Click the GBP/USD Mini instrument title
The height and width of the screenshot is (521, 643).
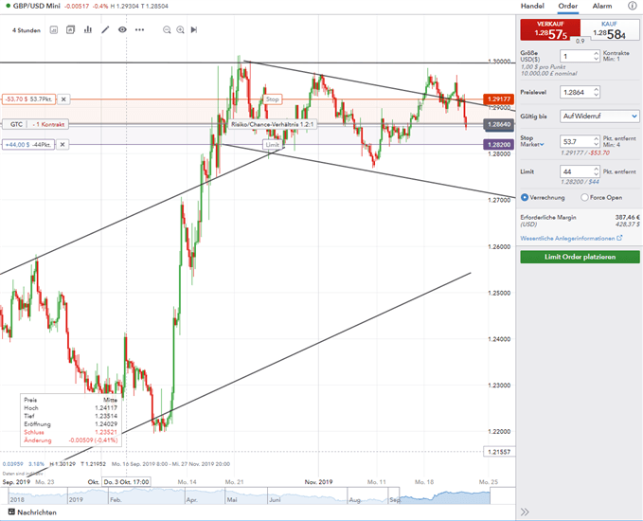[36, 6]
